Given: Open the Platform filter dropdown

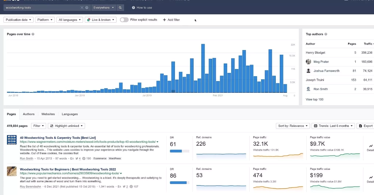Looking at the screenshot, I should tap(45, 20).
